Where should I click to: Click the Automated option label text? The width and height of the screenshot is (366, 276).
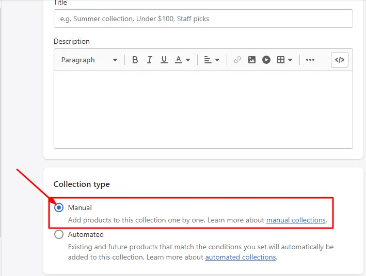86,234
